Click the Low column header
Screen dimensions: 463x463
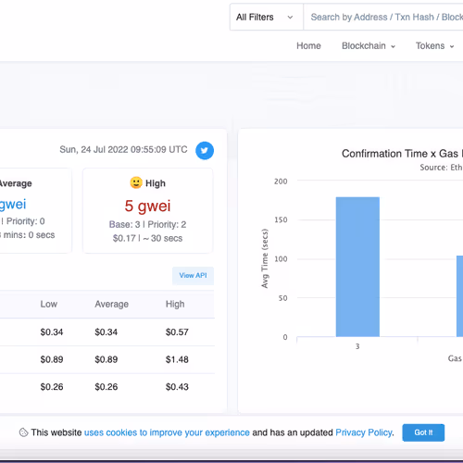[x=49, y=304]
